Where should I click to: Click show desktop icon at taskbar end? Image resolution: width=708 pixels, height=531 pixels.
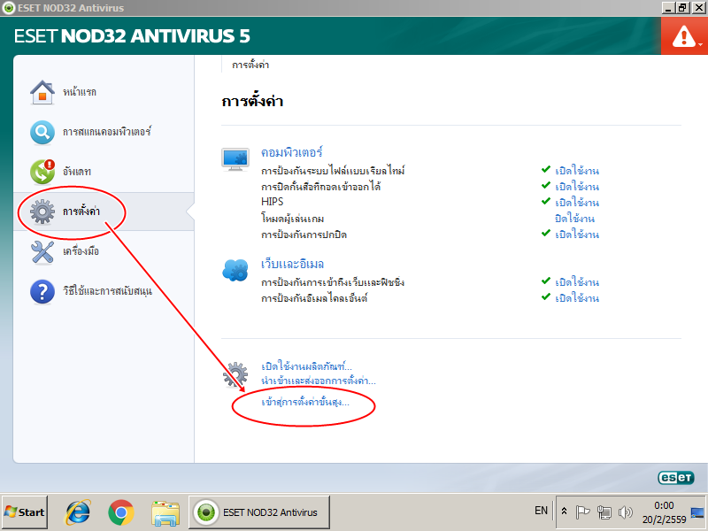[697, 512]
